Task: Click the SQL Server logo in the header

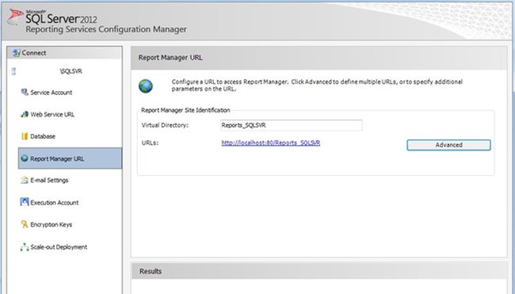Action: pyautogui.click(x=15, y=17)
